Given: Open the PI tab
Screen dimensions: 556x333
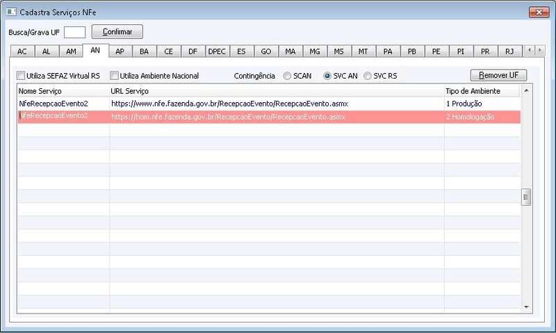Looking at the screenshot, I should (461, 51).
